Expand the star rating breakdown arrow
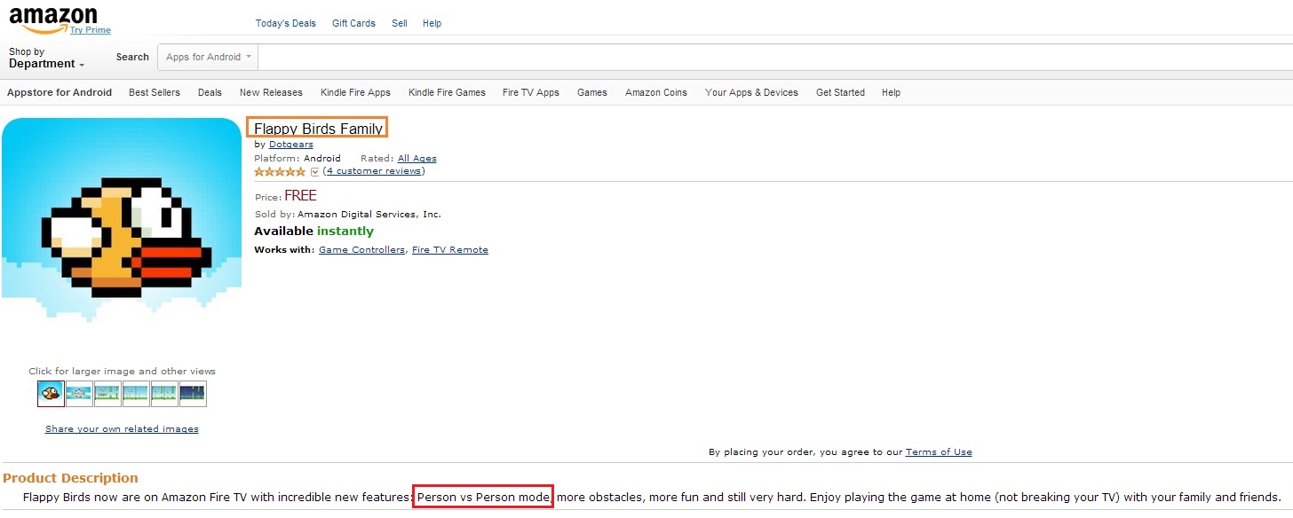 [314, 172]
